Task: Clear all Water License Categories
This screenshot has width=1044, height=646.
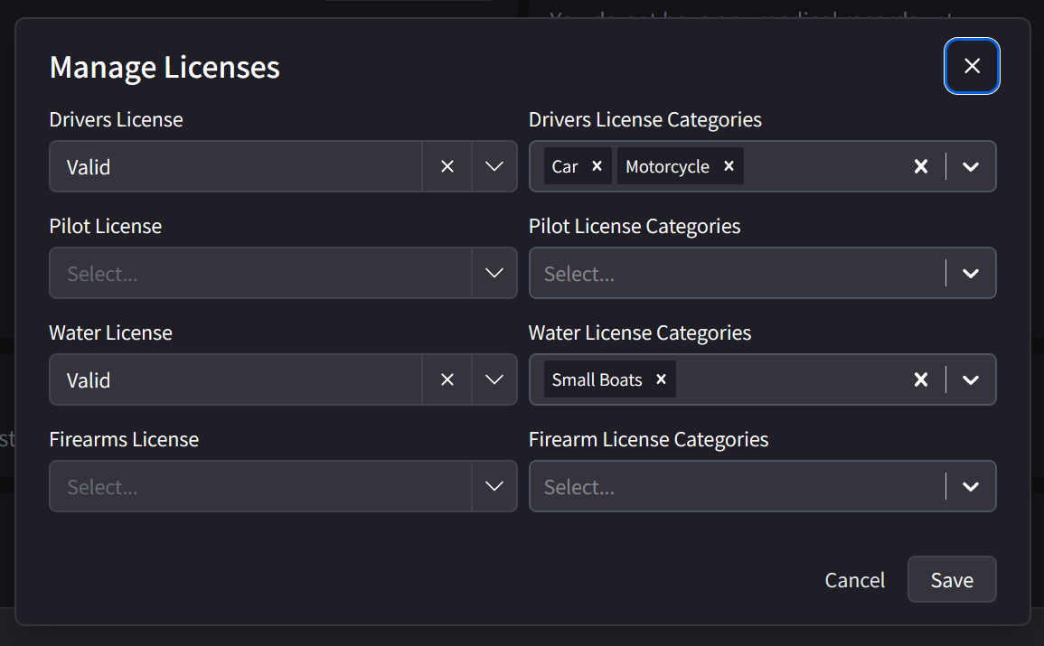Action: pos(921,379)
